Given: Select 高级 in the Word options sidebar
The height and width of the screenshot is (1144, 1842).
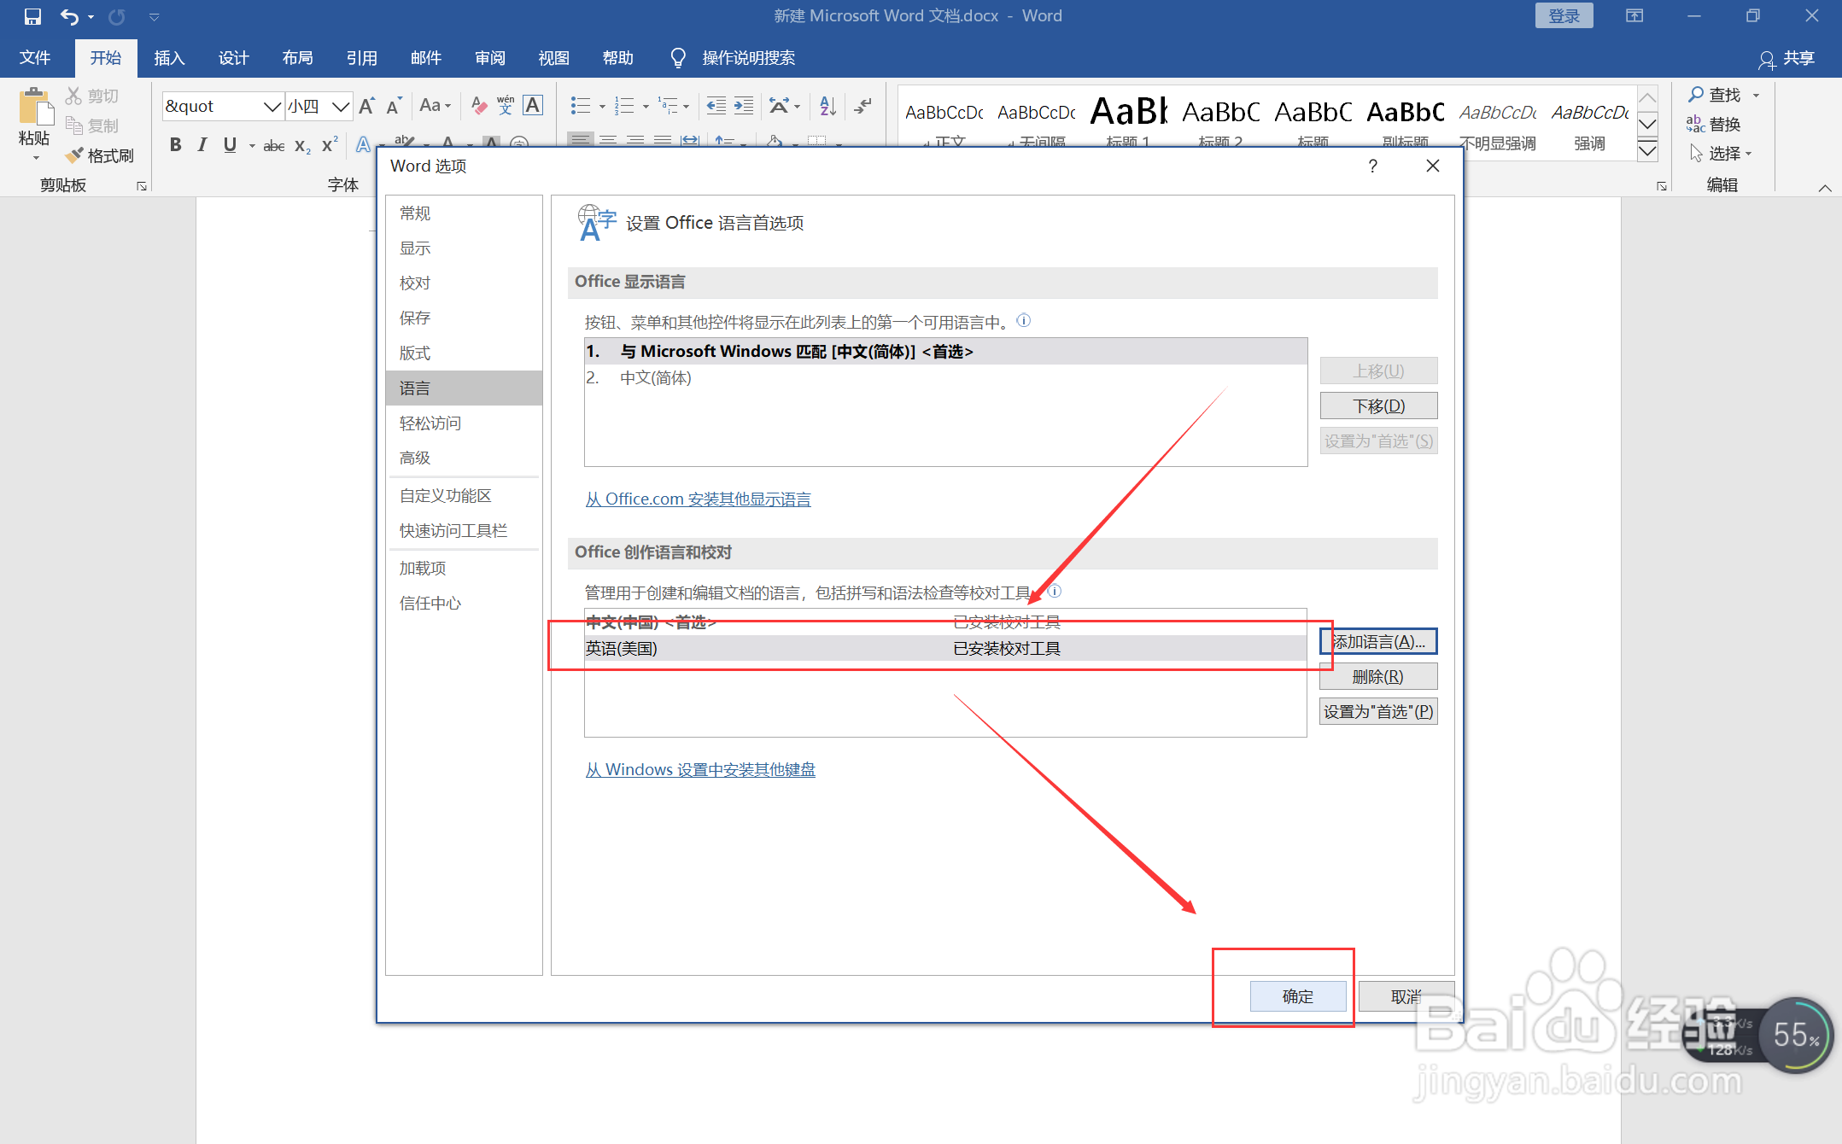Looking at the screenshot, I should point(464,458).
